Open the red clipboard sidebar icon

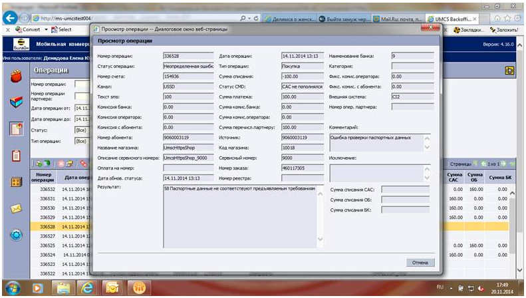click(x=16, y=156)
